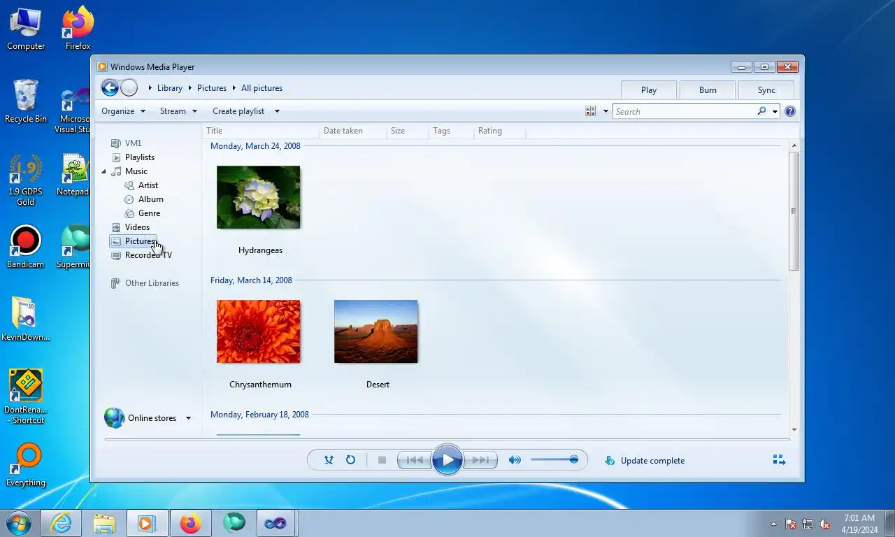Screen dimensions: 895x537
Task: Click Create playlist button
Action: tap(238, 111)
